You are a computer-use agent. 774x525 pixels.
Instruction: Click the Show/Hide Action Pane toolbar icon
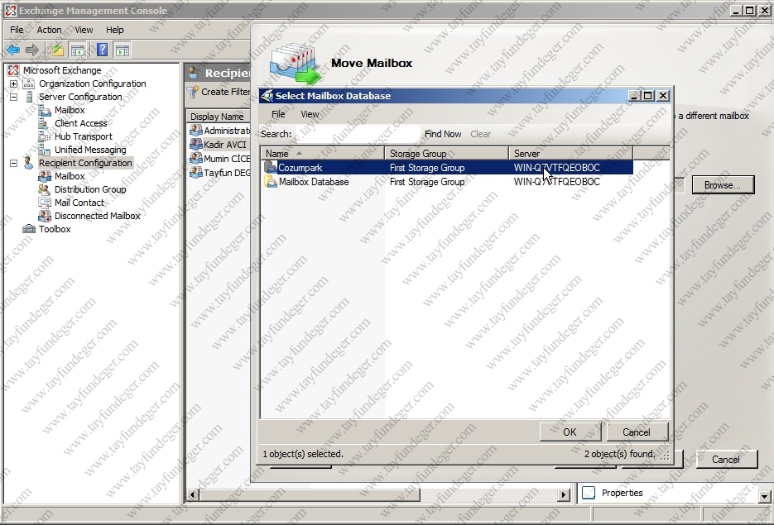(x=122, y=50)
